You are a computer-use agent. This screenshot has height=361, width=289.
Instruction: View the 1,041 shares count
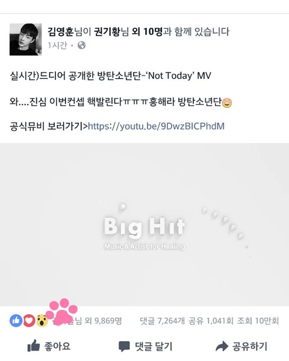pos(211,321)
